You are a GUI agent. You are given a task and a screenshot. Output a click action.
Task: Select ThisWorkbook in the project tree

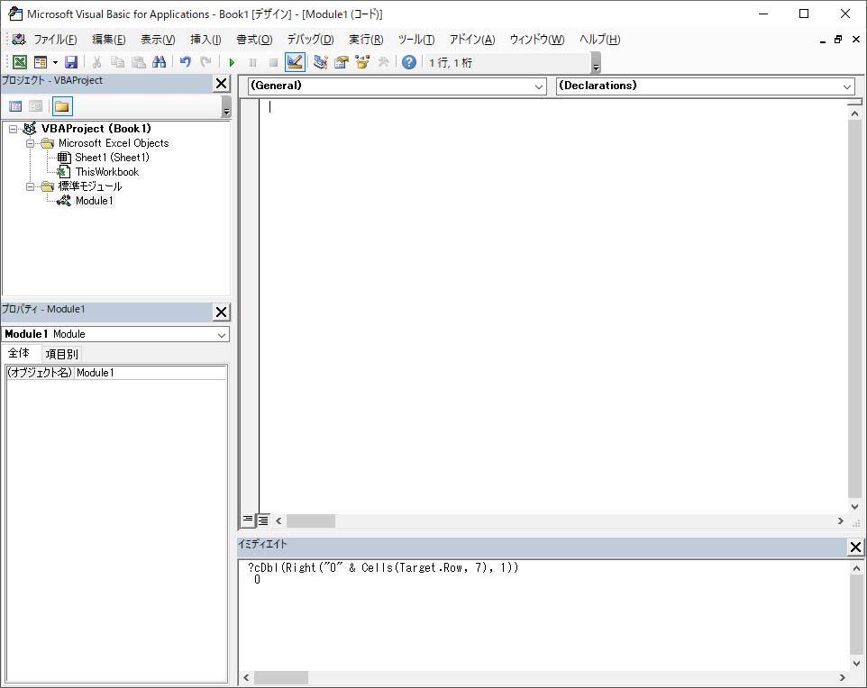tap(106, 172)
